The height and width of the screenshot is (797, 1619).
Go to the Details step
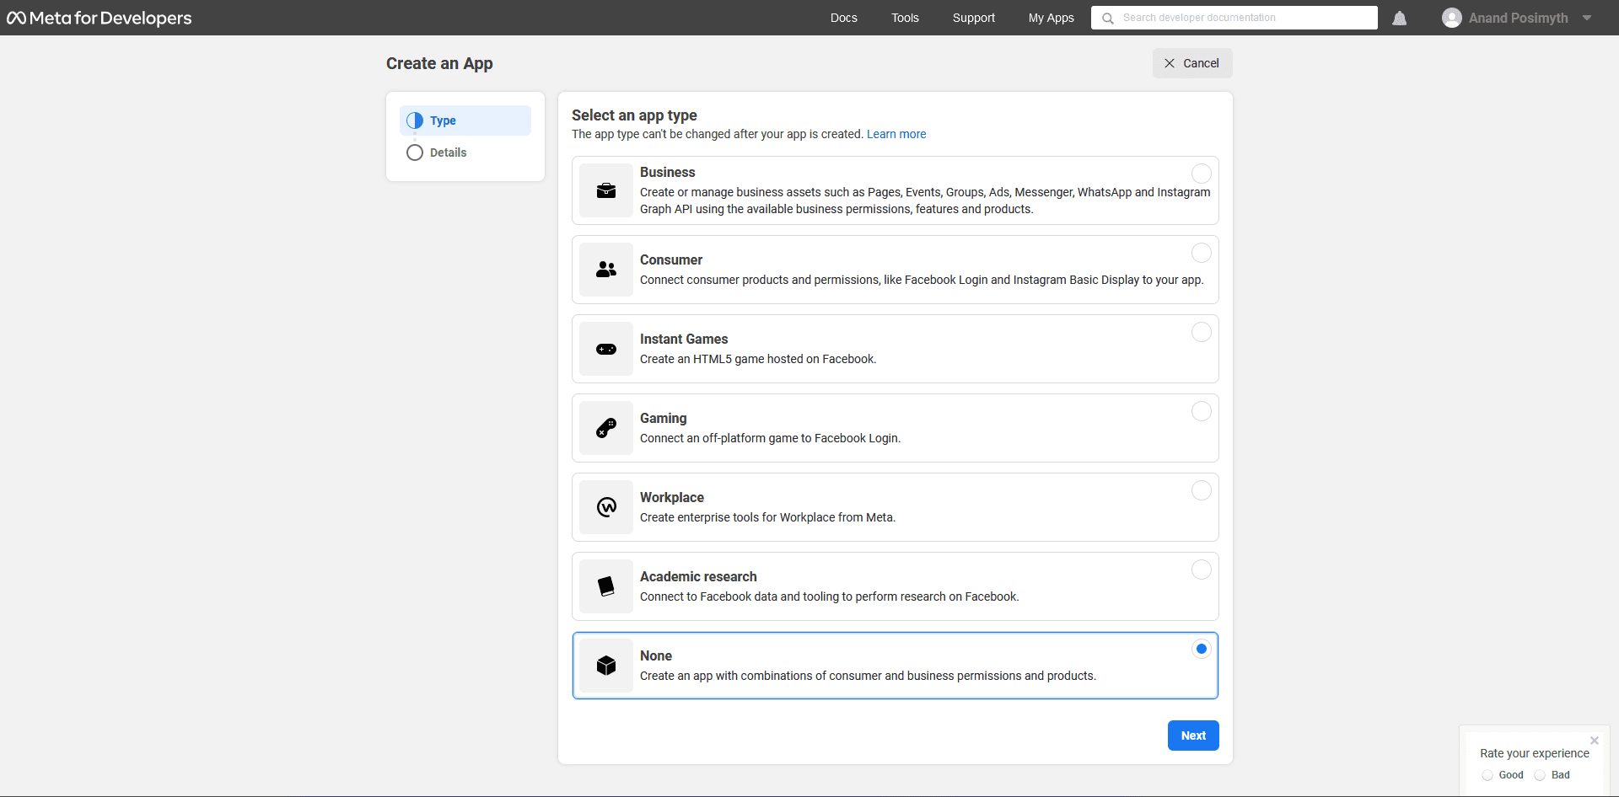click(448, 152)
